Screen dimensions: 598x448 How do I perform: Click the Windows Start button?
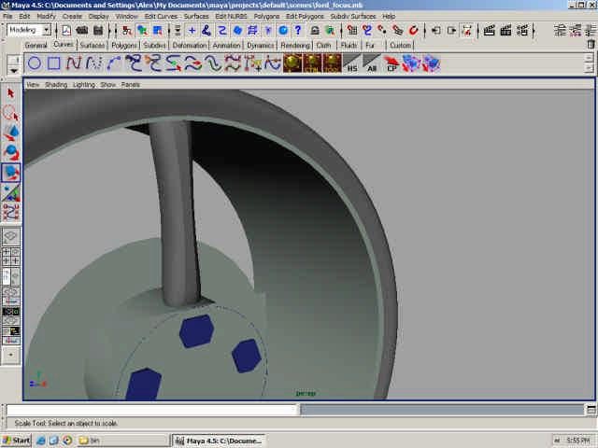click(17, 440)
